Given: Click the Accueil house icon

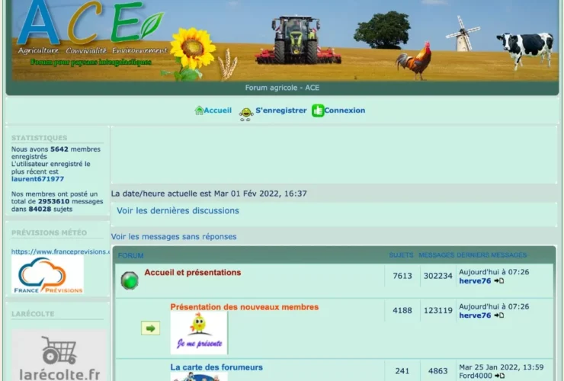Looking at the screenshot, I should pos(199,110).
